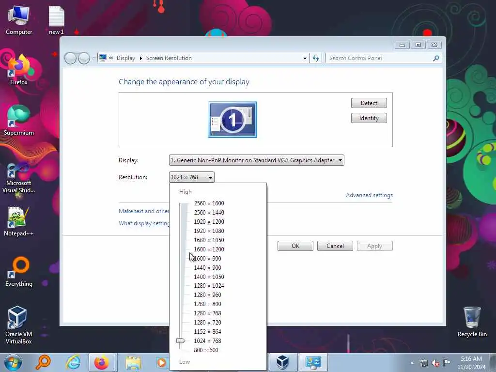Select the monitor 1 preview thumbnail
The image size is (496, 372).
(x=232, y=120)
